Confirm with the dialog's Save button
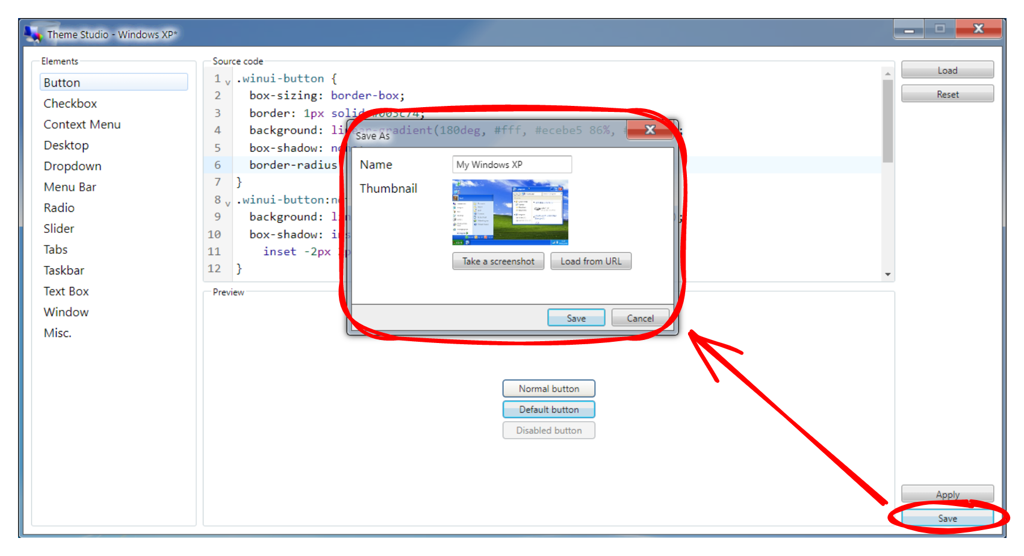The image size is (1024, 556). 576,318
